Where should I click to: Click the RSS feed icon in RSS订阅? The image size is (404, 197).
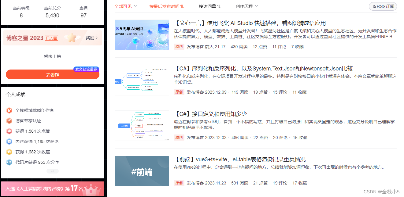click(374, 6)
